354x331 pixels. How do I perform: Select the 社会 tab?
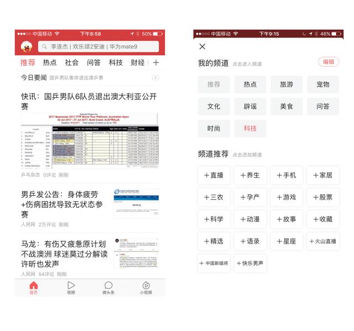[x=72, y=62]
